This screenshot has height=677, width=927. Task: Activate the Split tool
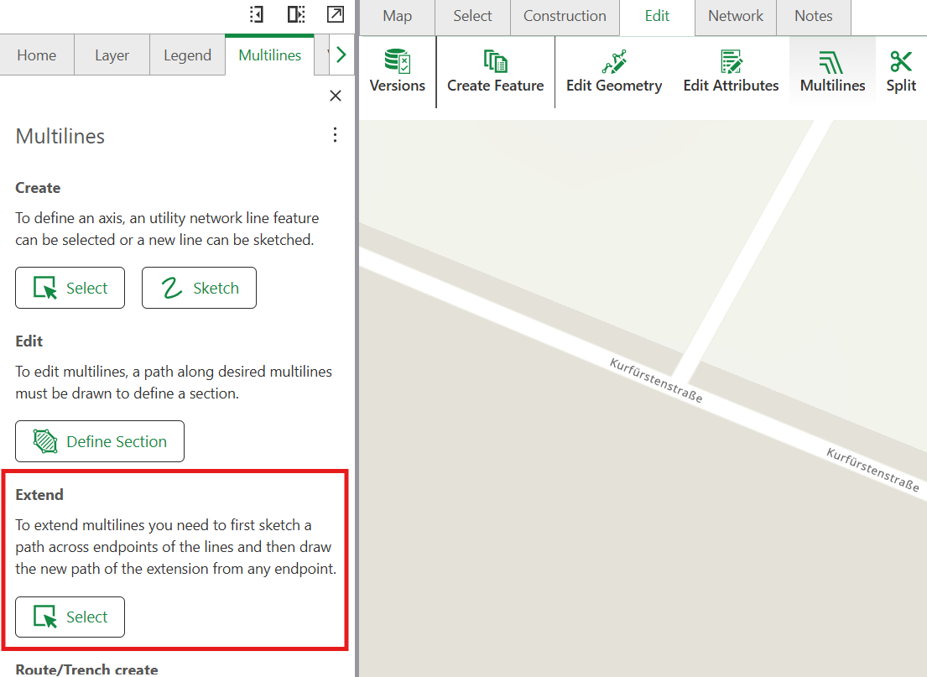901,71
